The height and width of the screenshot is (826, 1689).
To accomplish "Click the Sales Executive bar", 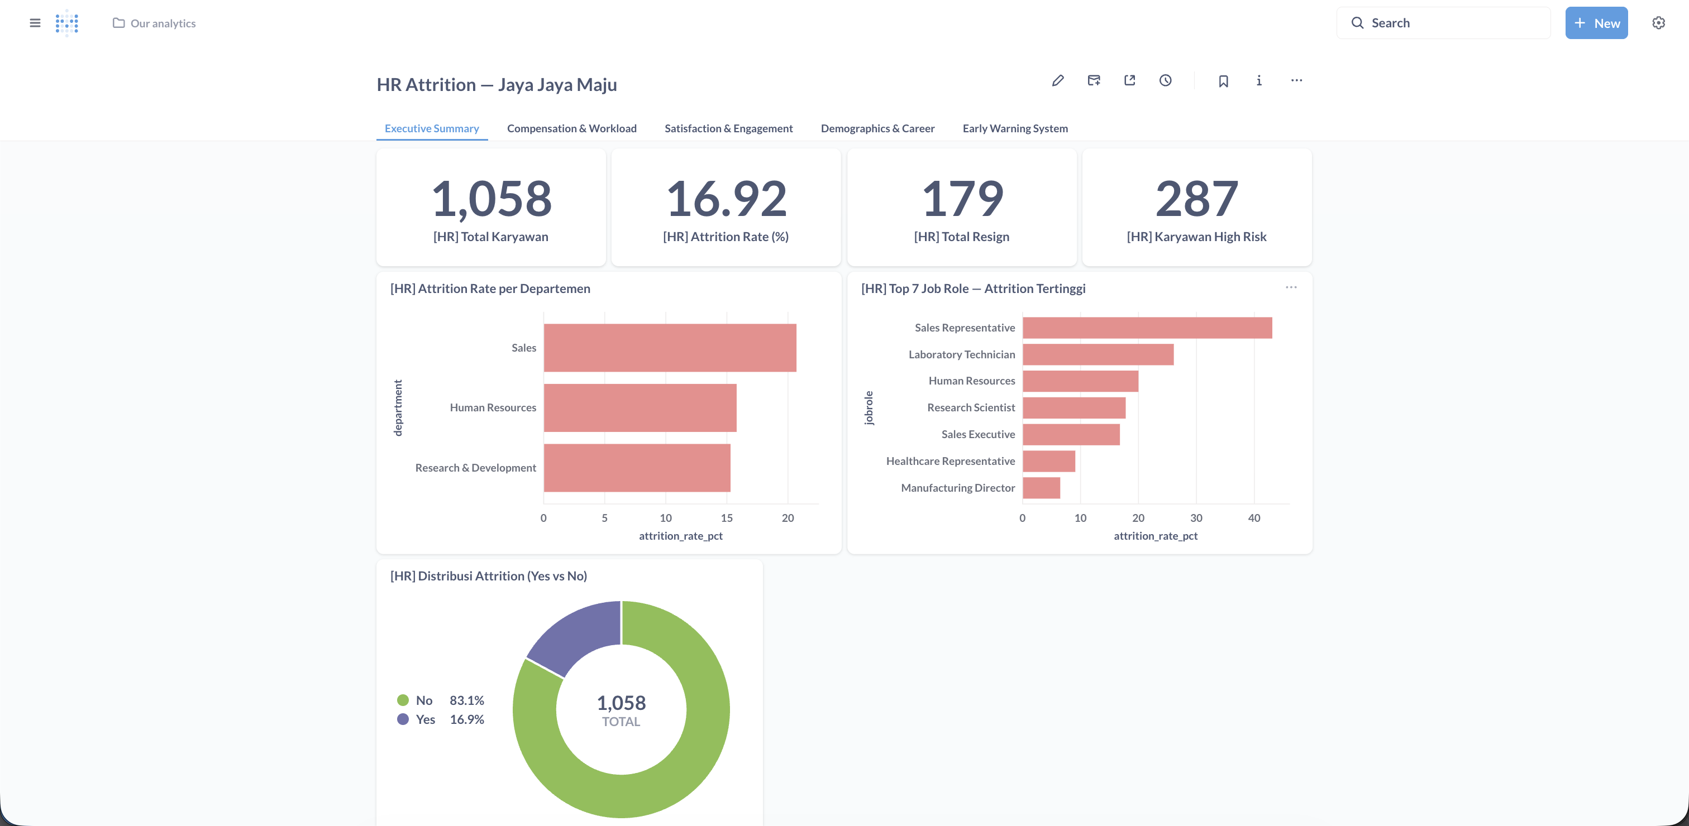I will pyautogui.click(x=1071, y=434).
